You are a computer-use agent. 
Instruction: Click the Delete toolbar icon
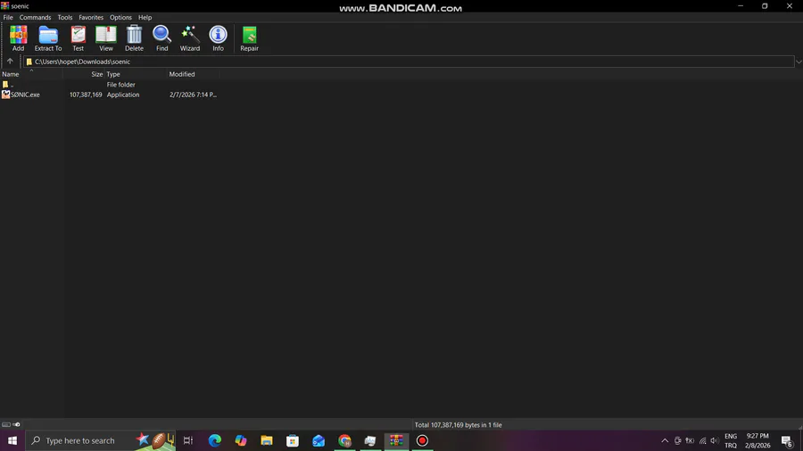[x=134, y=38]
